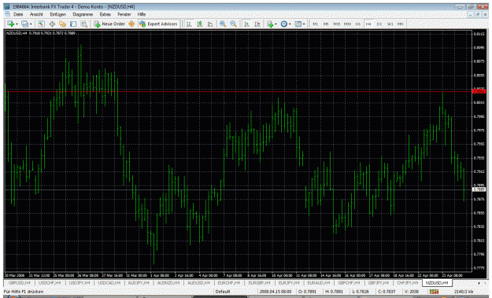Click the red horizontal line price label

[479, 91]
